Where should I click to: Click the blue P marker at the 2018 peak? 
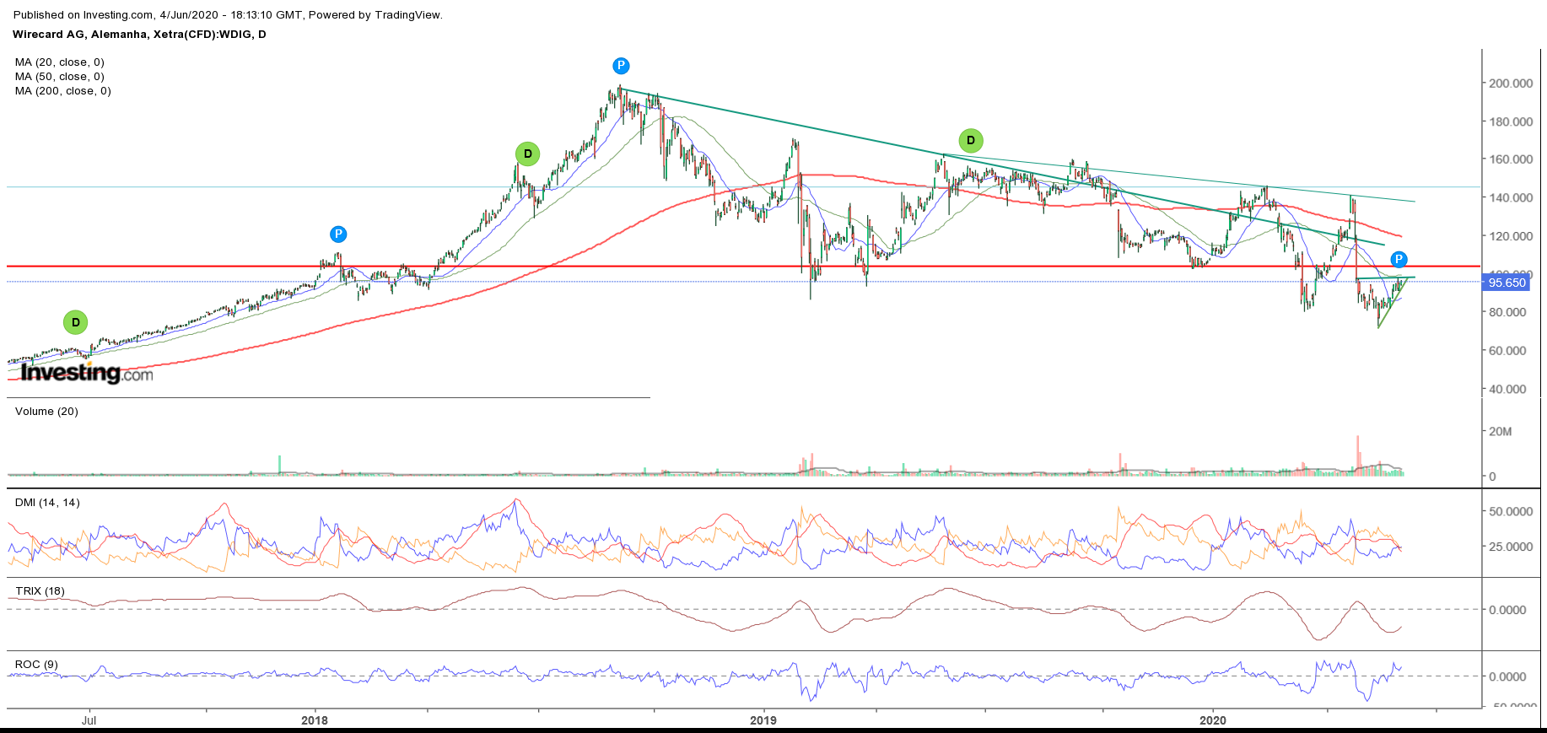[338, 234]
